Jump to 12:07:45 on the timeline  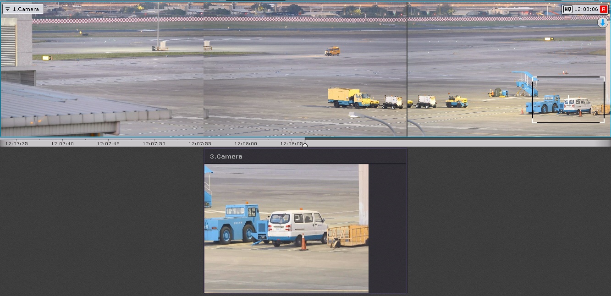point(108,143)
